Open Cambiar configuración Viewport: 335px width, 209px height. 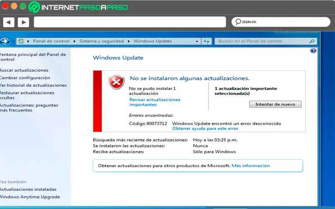coord(25,78)
